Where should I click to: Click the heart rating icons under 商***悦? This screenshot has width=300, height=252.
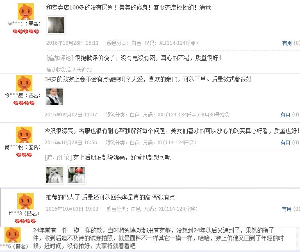tap(24, 155)
